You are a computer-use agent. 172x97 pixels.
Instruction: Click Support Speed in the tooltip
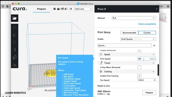click(x=70, y=81)
